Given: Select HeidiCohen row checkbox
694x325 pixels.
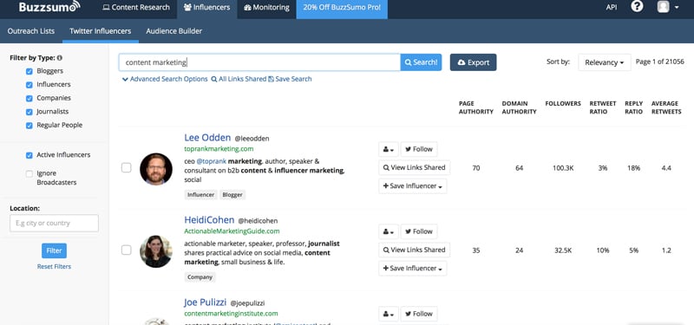Looking at the screenshot, I should tap(126, 250).
